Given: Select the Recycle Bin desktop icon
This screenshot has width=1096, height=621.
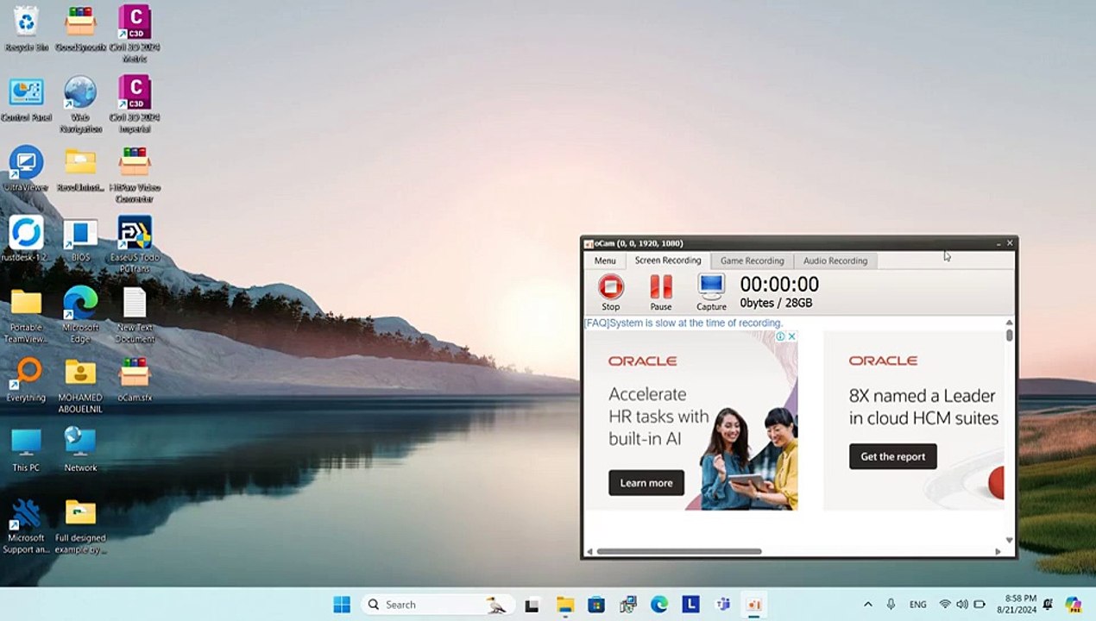Looking at the screenshot, I should coord(26,29).
